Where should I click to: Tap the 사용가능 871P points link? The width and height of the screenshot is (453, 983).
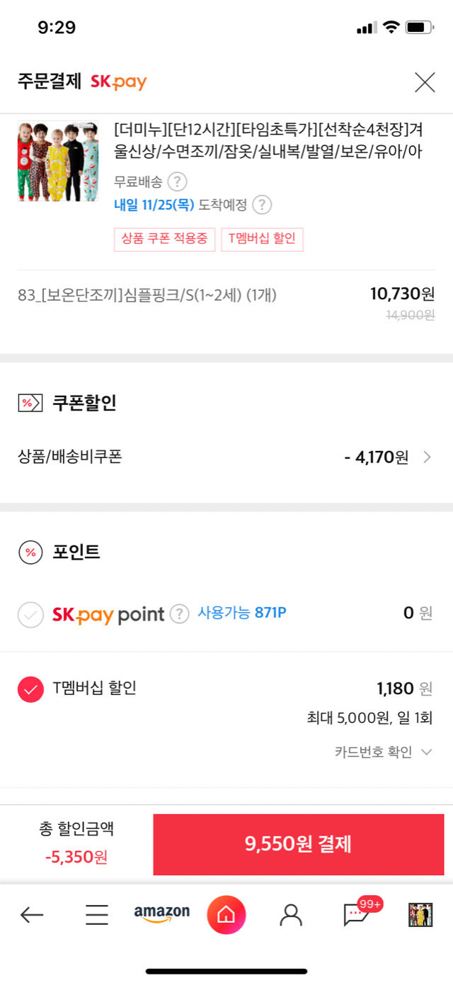(241, 613)
